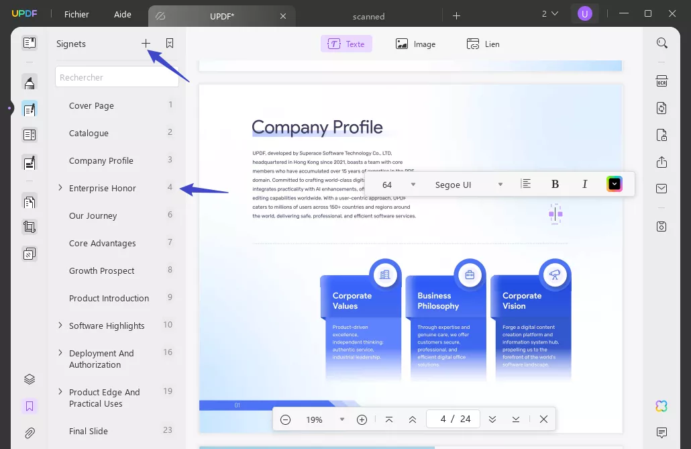Open the comments panel icon bottom right

662,433
